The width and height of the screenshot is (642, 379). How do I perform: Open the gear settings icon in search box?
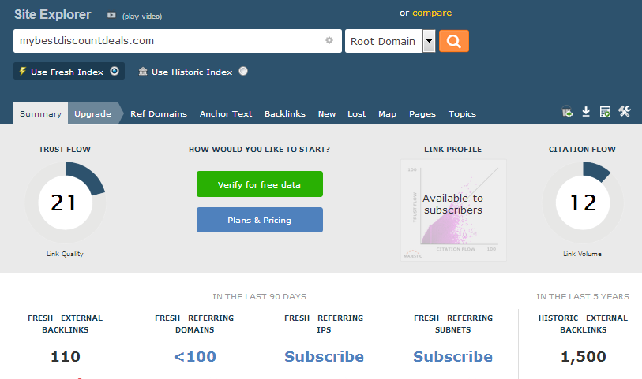(x=329, y=40)
